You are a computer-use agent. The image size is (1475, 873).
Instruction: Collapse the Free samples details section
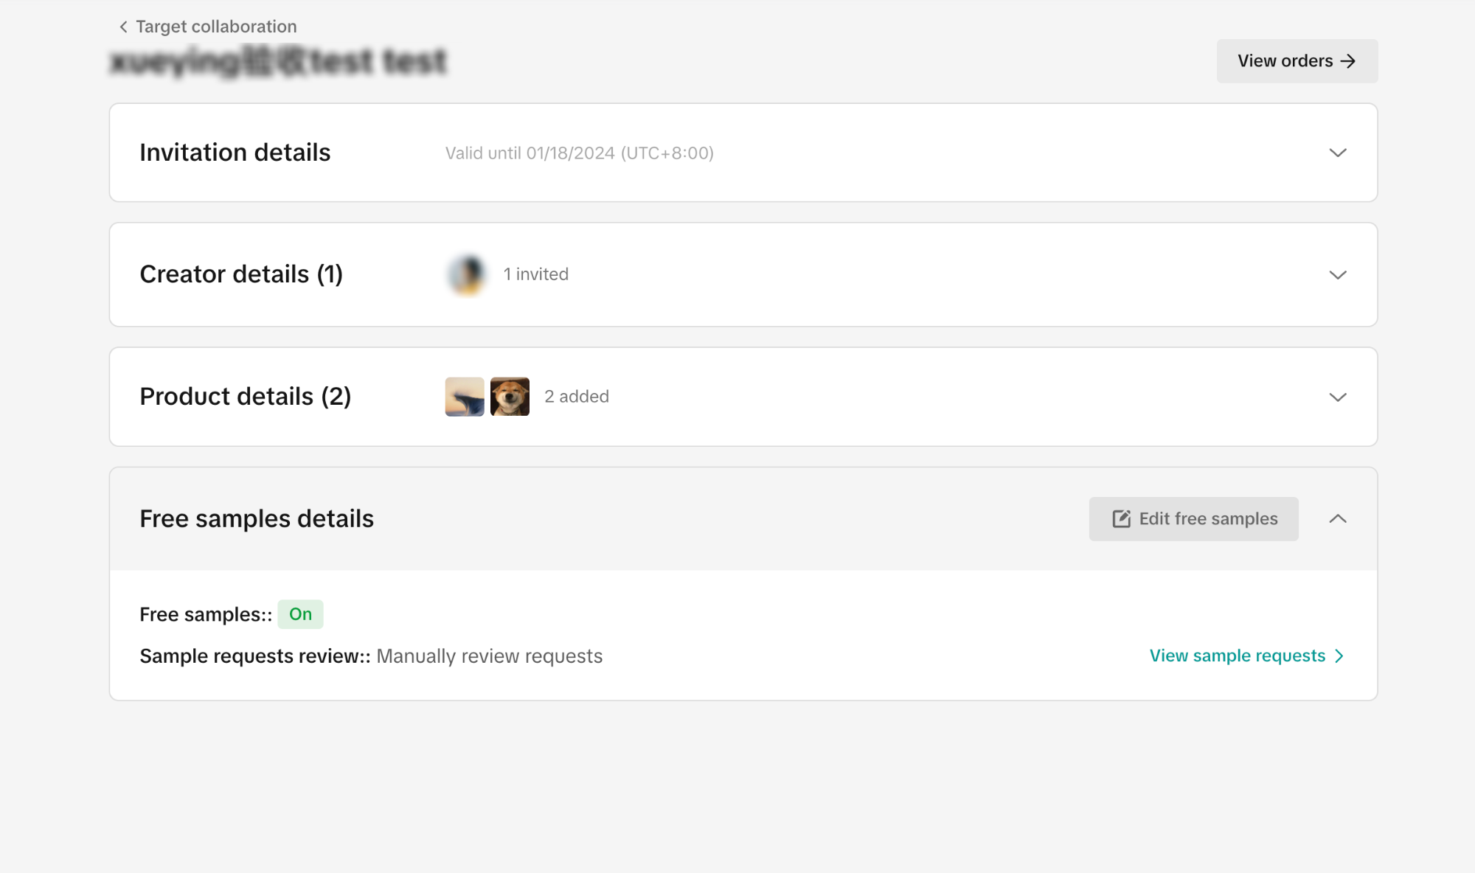[1337, 519]
